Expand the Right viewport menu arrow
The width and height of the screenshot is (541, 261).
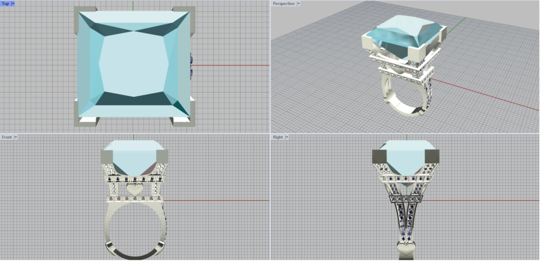coord(286,137)
